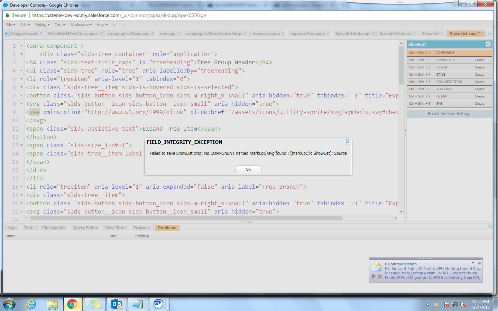
Task: Fold code at line 20 button
Action: (21, 204)
